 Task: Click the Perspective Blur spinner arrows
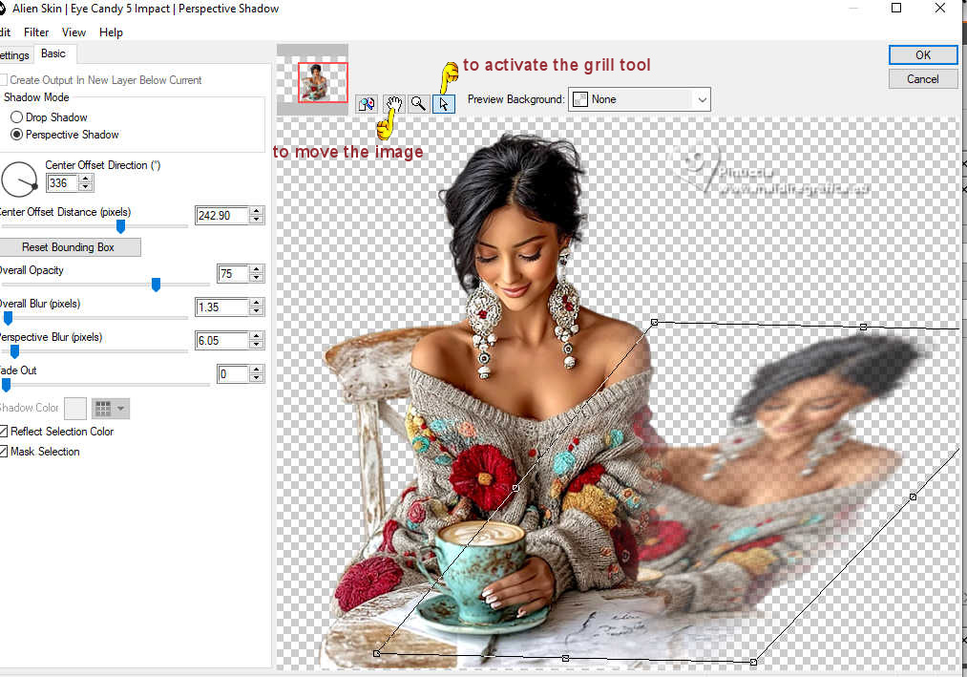coord(257,340)
